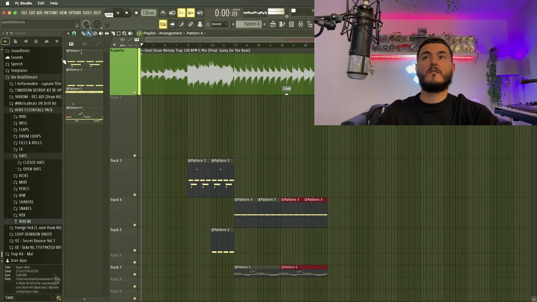Image resolution: width=537 pixels, height=302 pixels.
Task: Toggle wait for input to start playing
Action: tap(172, 13)
